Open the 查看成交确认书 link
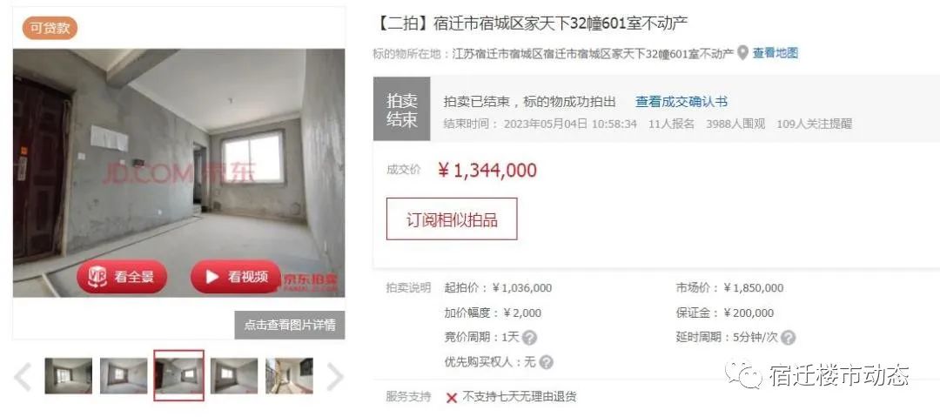The image size is (940, 417). coord(681,102)
